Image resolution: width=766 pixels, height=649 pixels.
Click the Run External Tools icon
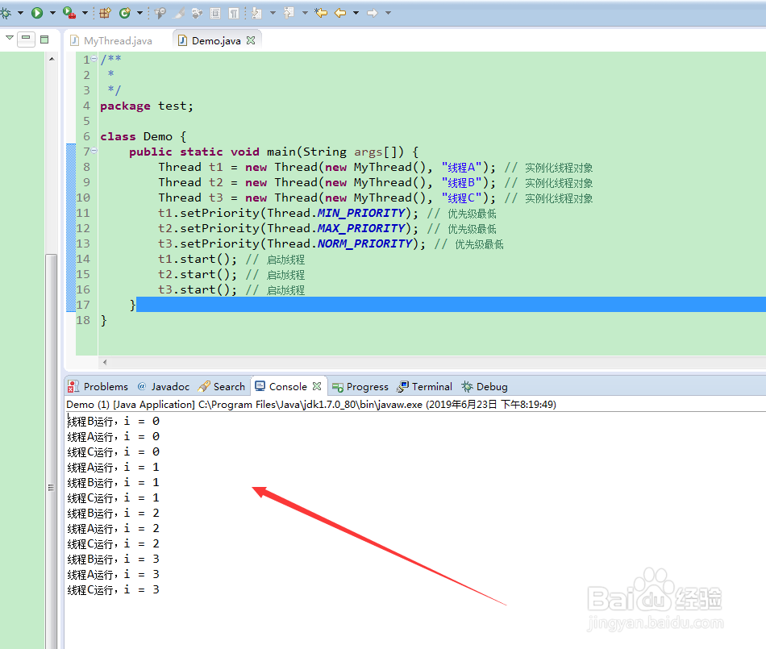69,13
